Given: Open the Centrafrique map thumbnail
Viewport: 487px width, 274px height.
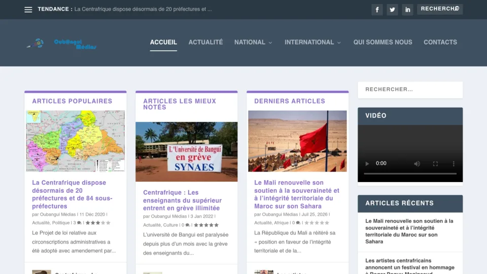Looking at the screenshot, I should tap(76, 141).
